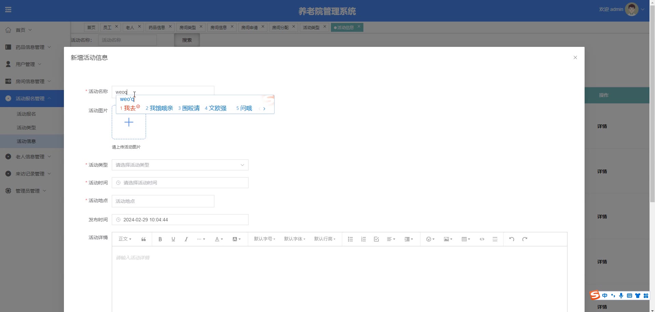This screenshot has height=312, width=655.
Task: Choose IME candidate 围殴请
Action: coord(189,108)
